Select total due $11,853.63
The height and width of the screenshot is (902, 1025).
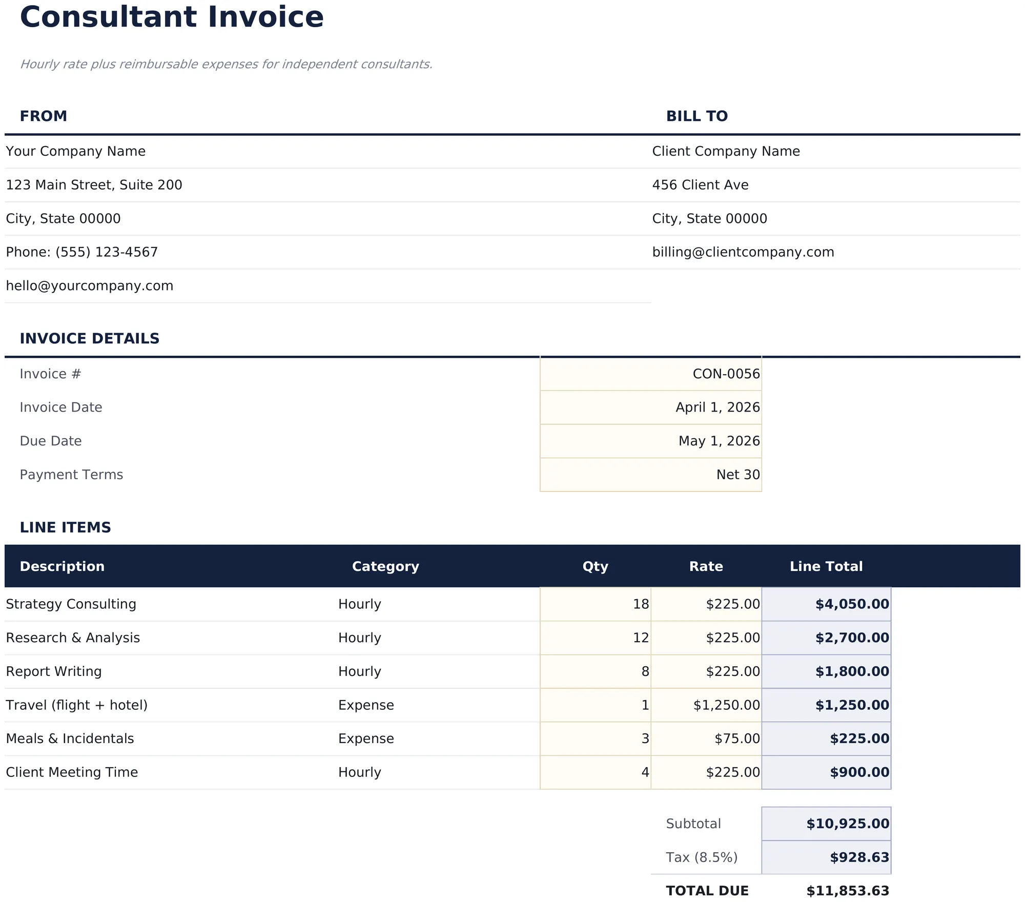tap(848, 891)
